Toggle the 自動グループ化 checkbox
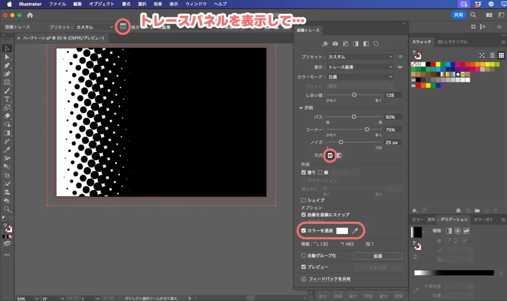 (x=304, y=255)
